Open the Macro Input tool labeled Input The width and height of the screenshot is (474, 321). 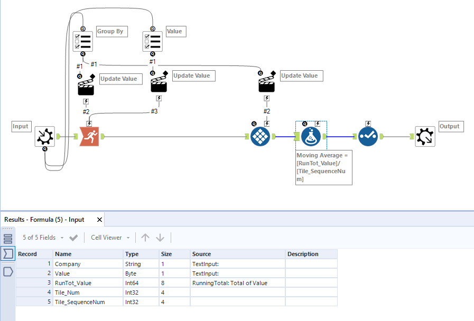(45, 136)
